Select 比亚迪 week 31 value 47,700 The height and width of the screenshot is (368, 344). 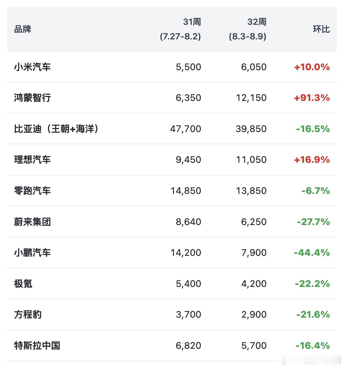(x=186, y=129)
